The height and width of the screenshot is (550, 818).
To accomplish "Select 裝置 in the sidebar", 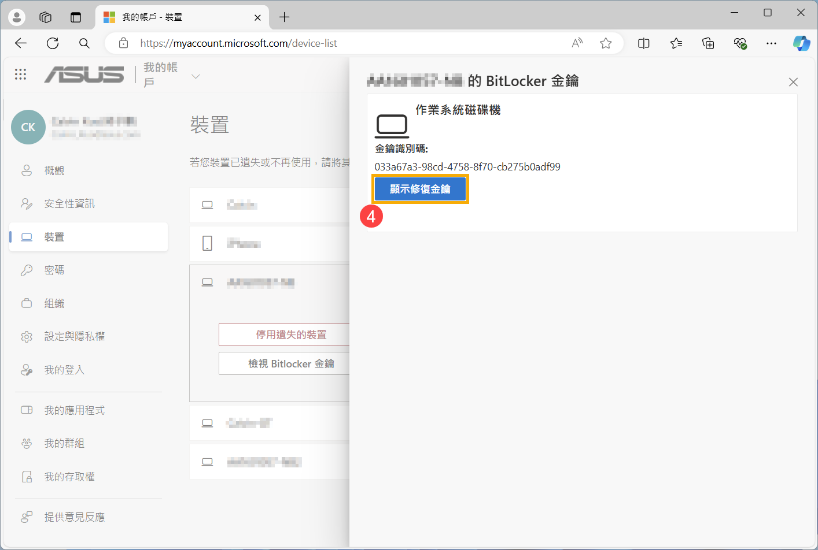I will point(89,237).
